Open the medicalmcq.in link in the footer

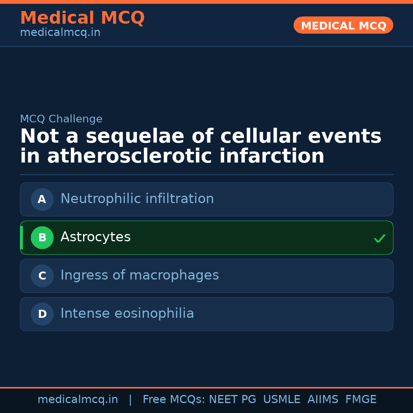pos(78,400)
